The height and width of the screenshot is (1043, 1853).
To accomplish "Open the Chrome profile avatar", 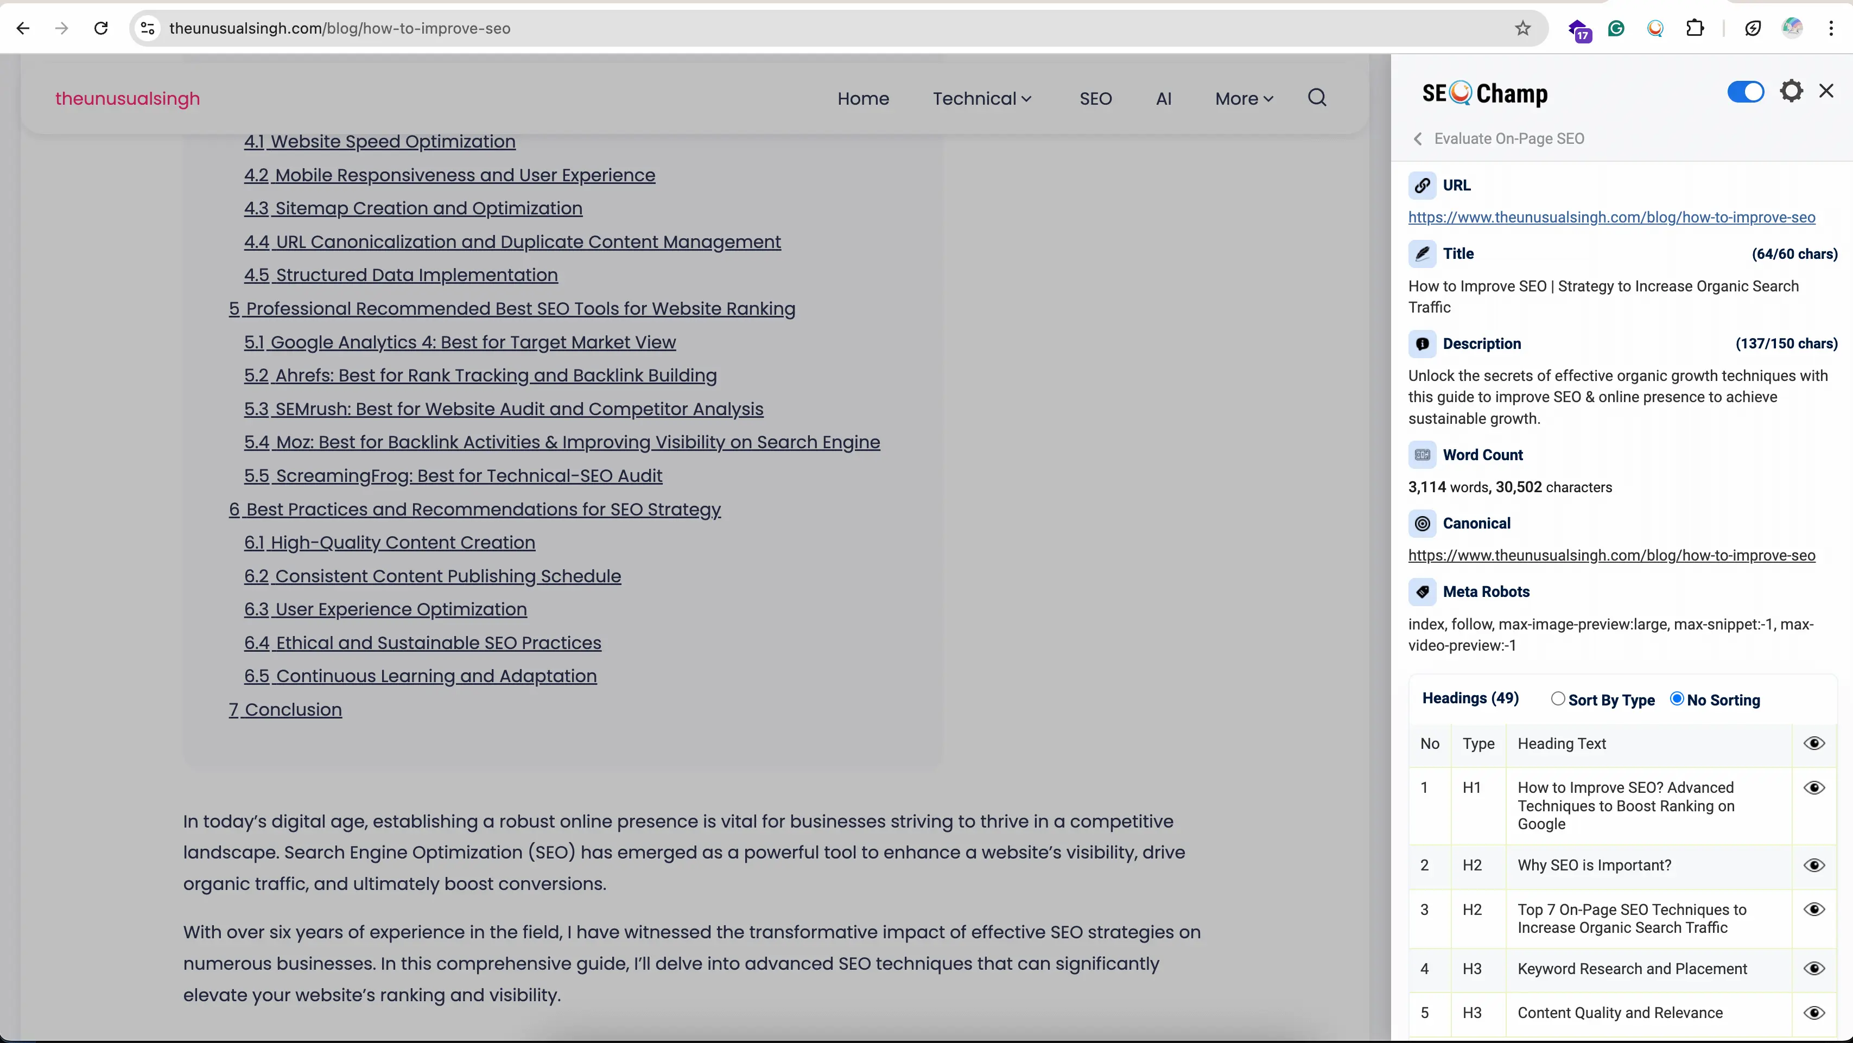I will (x=1792, y=28).
